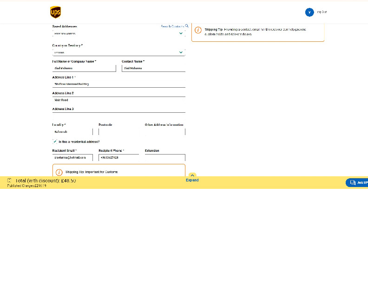Click the Search Contacts magnifier icon
368x284 pixels.
pos(187,26)
